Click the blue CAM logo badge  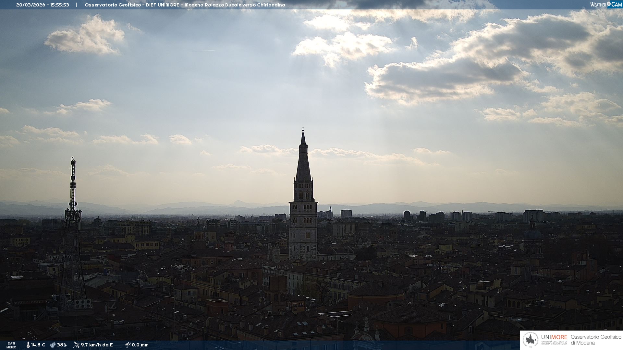click(617, 5)
